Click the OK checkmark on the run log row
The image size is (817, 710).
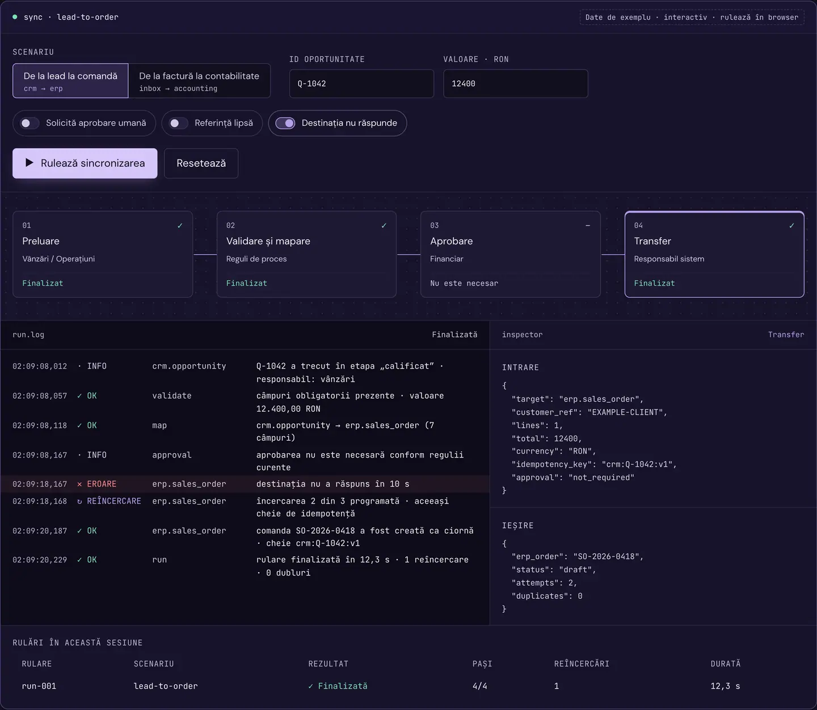tap(79, 560)
